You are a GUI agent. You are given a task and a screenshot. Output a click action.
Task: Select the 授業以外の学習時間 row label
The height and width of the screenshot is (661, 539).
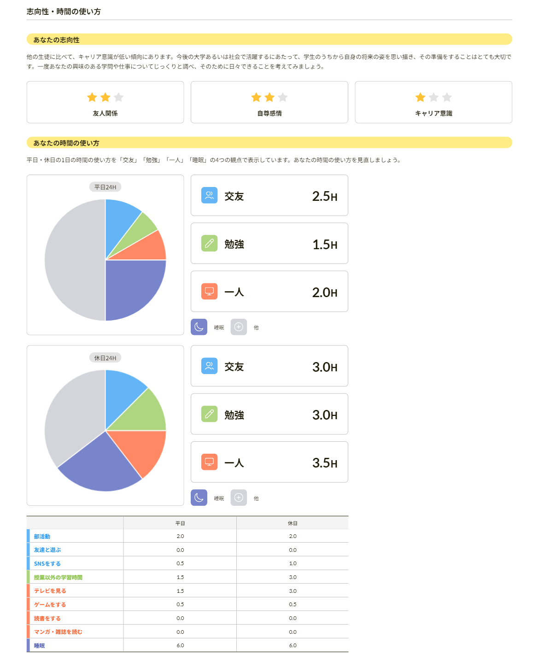[x=58, y=578]
